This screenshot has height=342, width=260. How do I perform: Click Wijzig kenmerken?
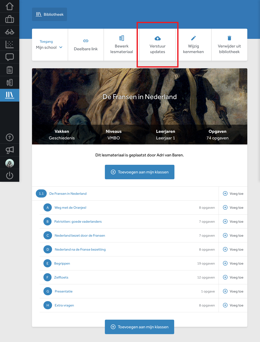coord(193,45)
